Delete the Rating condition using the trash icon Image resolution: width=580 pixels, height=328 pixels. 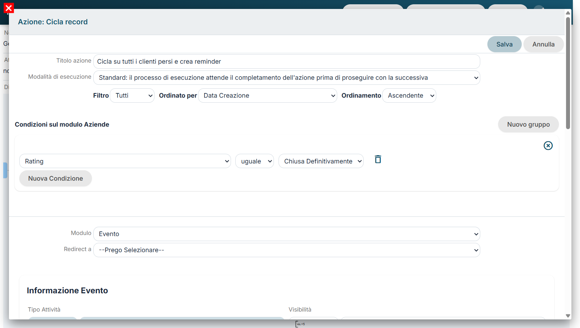click(x=378, y=159)
